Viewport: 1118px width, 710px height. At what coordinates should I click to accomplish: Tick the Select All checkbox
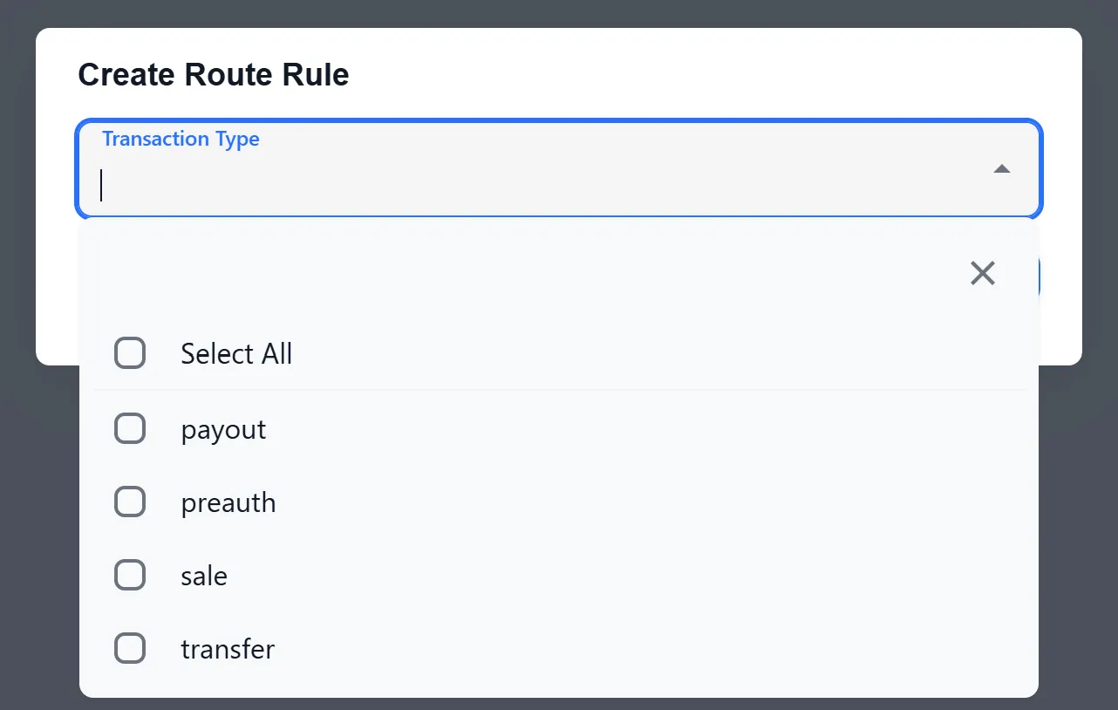click(x=130, y=353)
